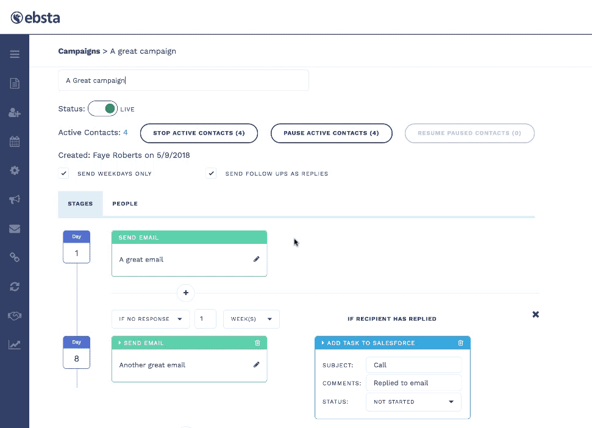The image size is (592, 428).
Task: Click the add contact sidebar icon
Action: pos(15,113)
